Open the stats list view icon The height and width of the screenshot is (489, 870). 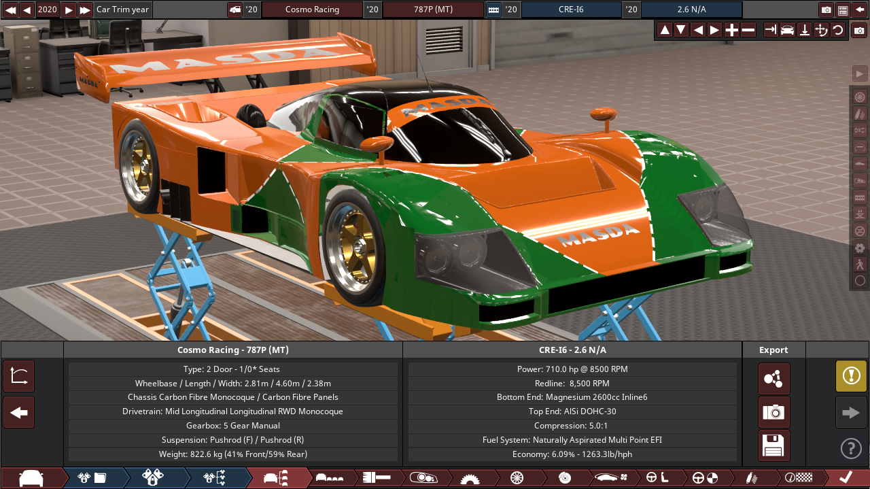843,10
